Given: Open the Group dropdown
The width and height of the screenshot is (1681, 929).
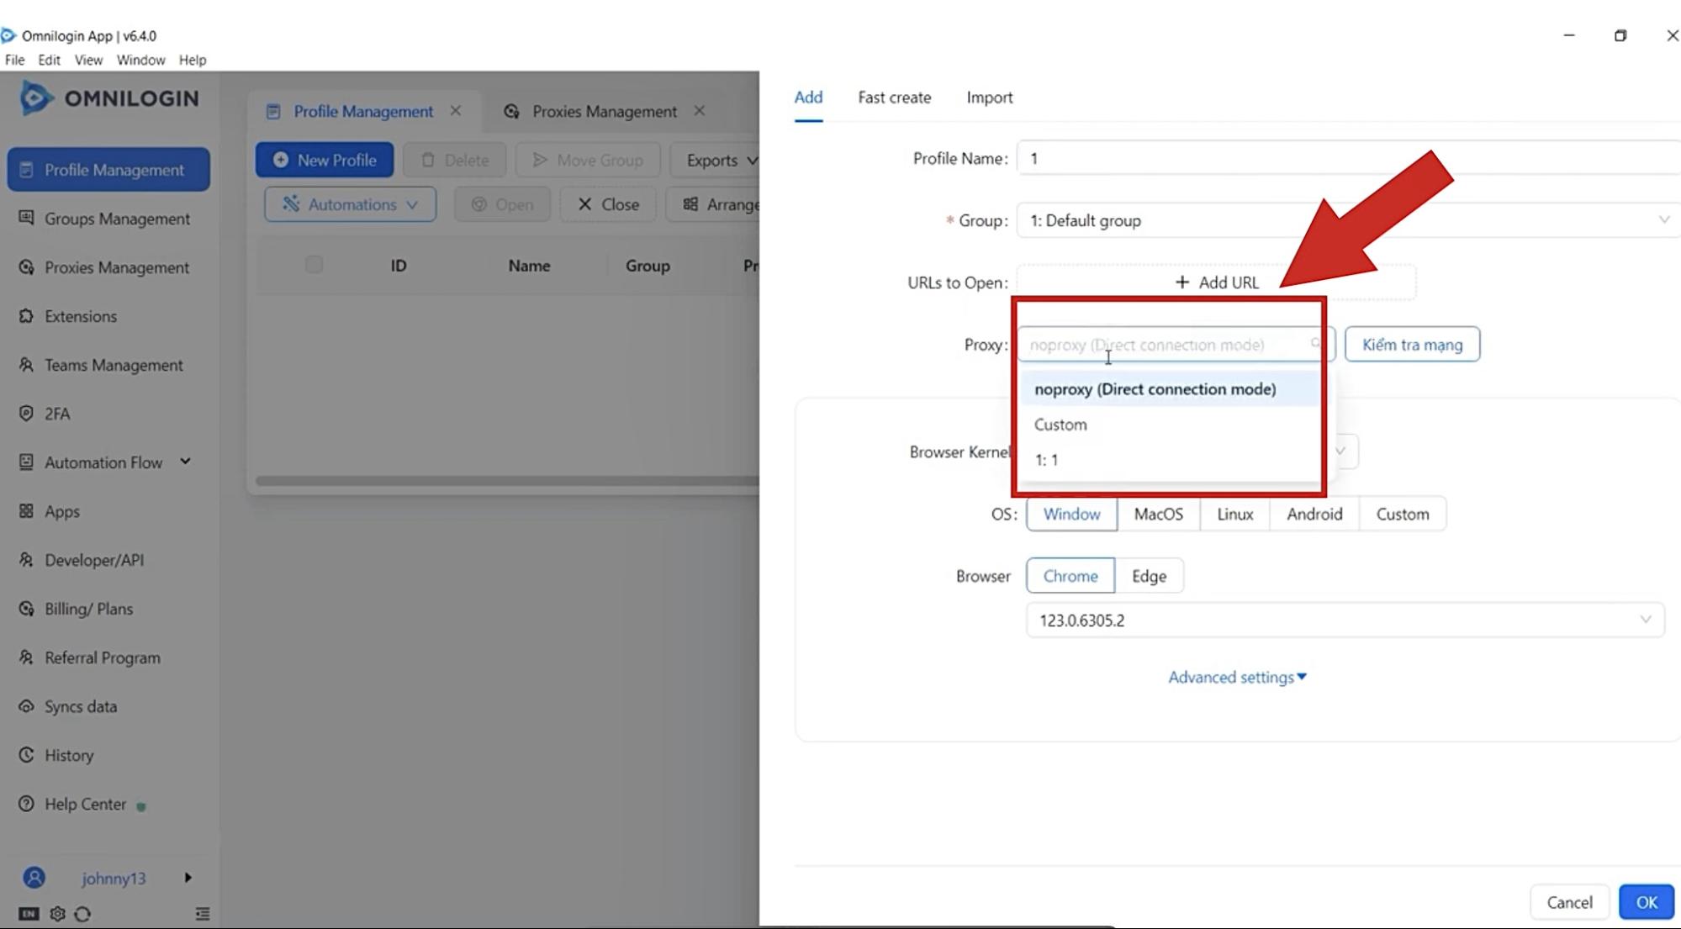Looking at the screenshot, I should point(1349,220).
